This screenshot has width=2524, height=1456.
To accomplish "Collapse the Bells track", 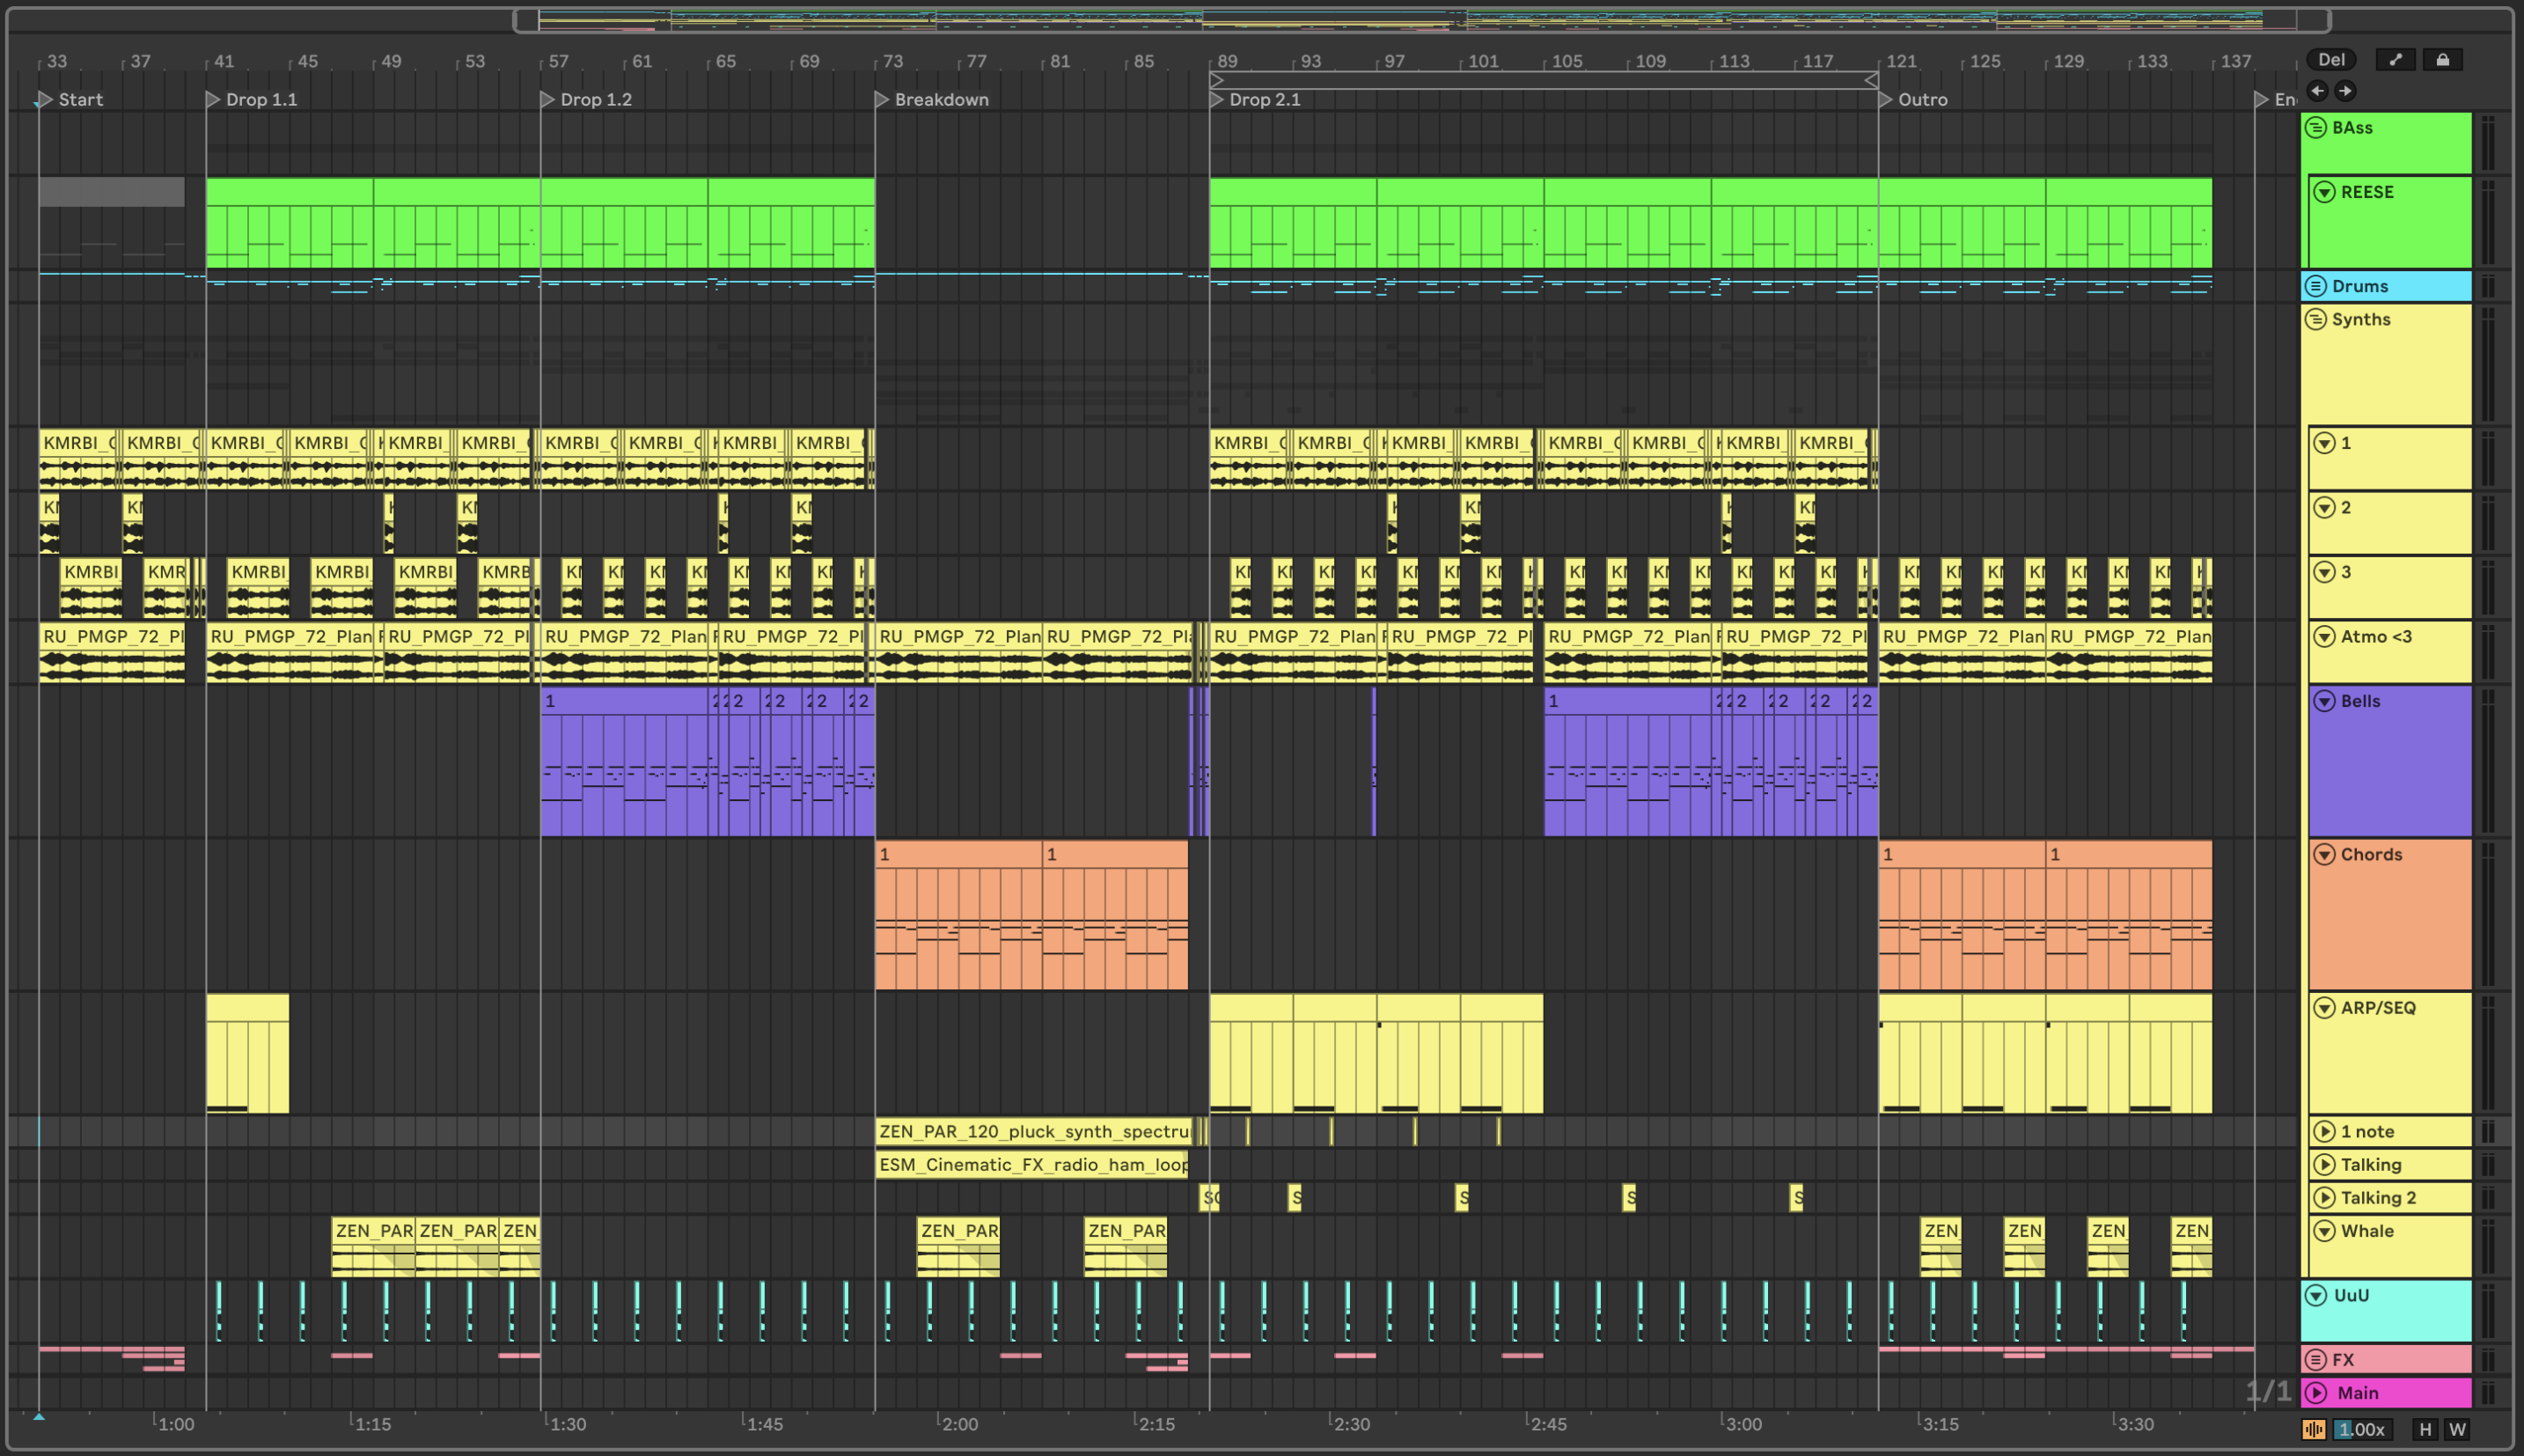I will tap(2325, 701).
